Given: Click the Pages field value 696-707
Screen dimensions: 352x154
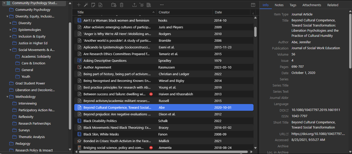Looking at the screenshot, I should pyautogui.click(x=298, y=67).
